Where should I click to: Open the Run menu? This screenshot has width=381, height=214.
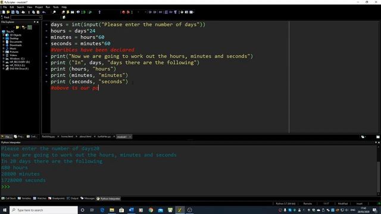point(48,7)
